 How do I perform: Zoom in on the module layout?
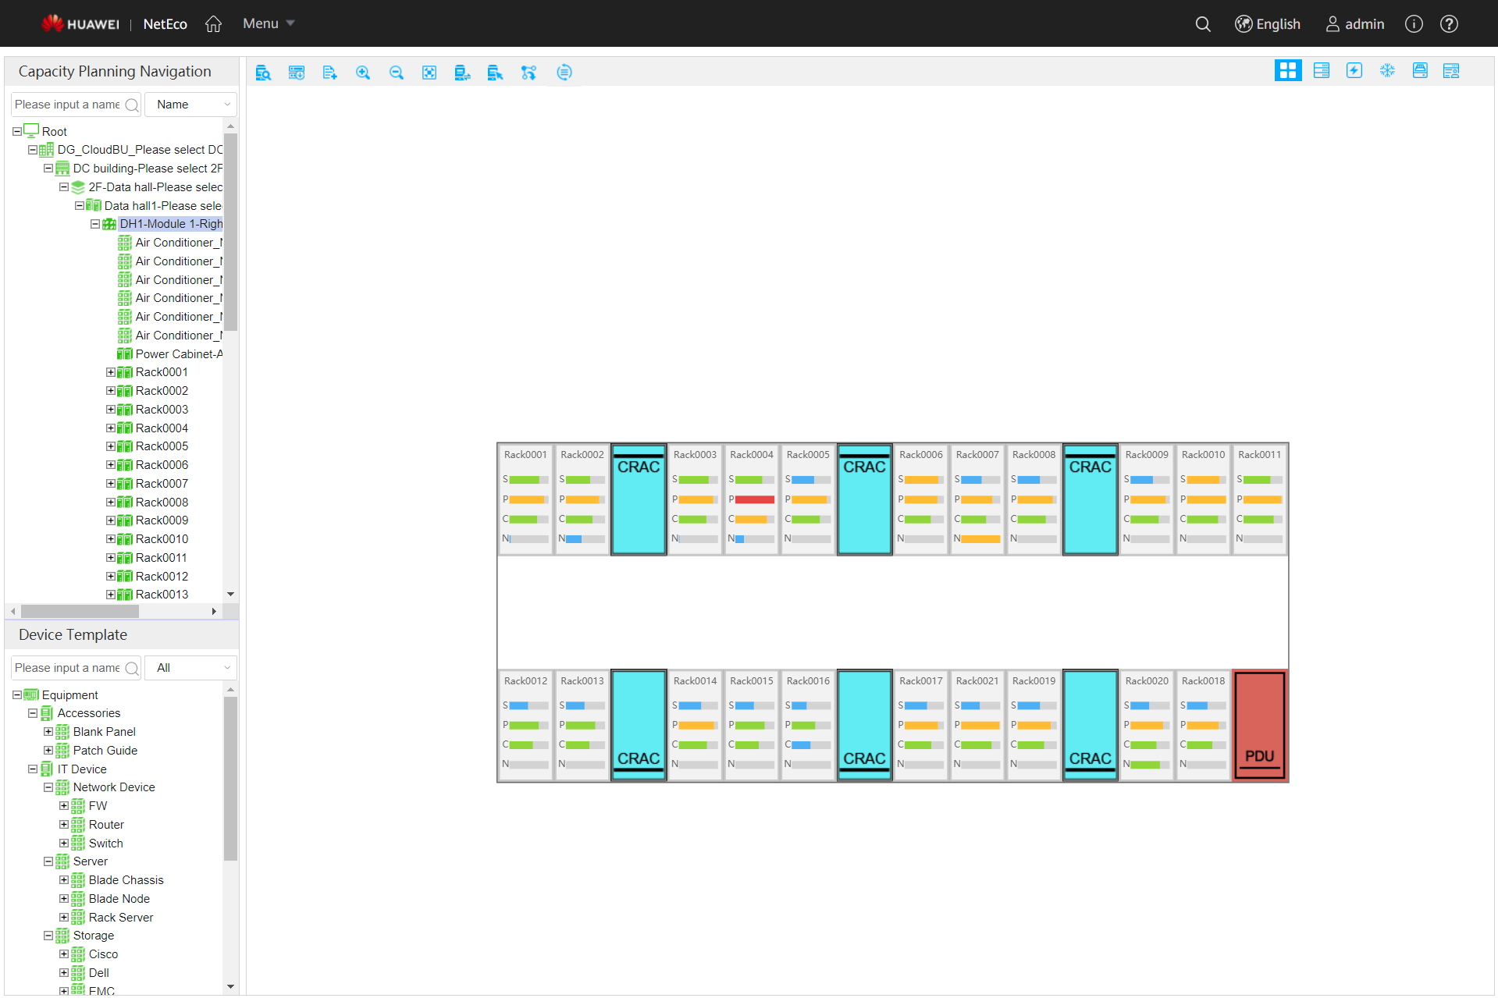pyautogui.click(x=363, y=72)
